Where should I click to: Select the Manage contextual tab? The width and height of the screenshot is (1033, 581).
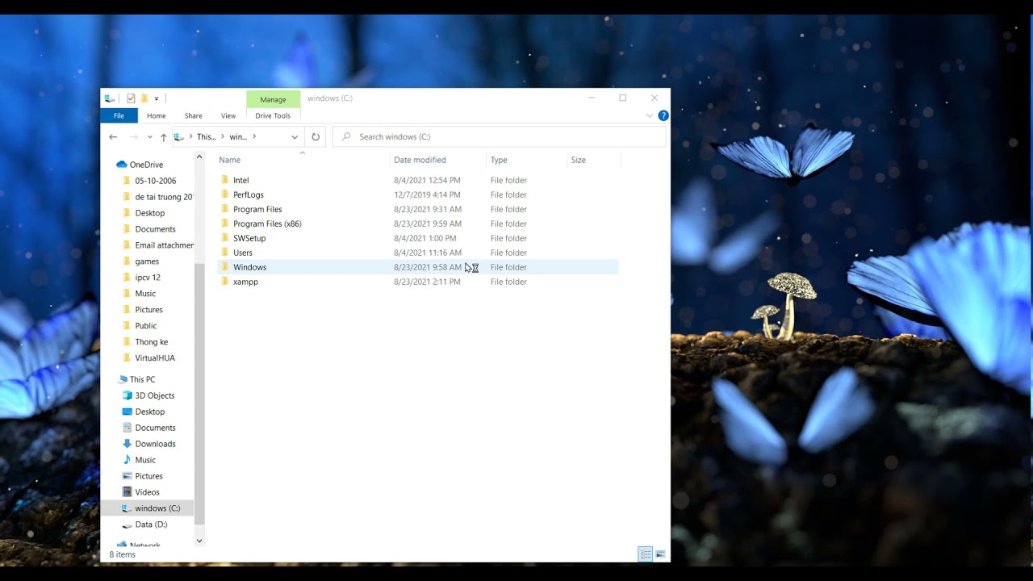pos(273,99)
